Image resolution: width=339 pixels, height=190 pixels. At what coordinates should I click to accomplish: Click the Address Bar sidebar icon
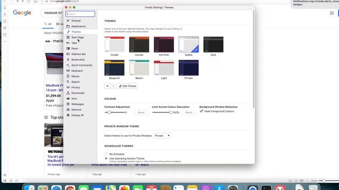coord(68,54)
